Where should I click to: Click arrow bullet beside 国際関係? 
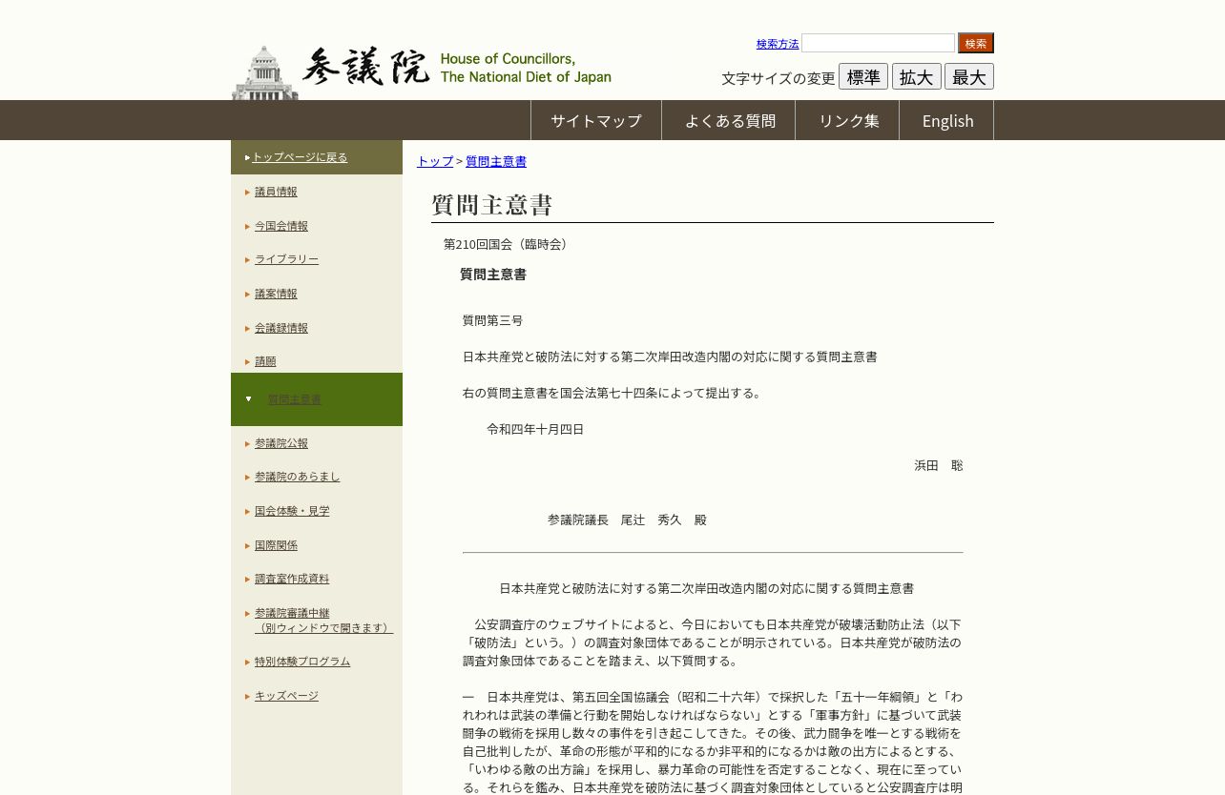tap(247, 545)
